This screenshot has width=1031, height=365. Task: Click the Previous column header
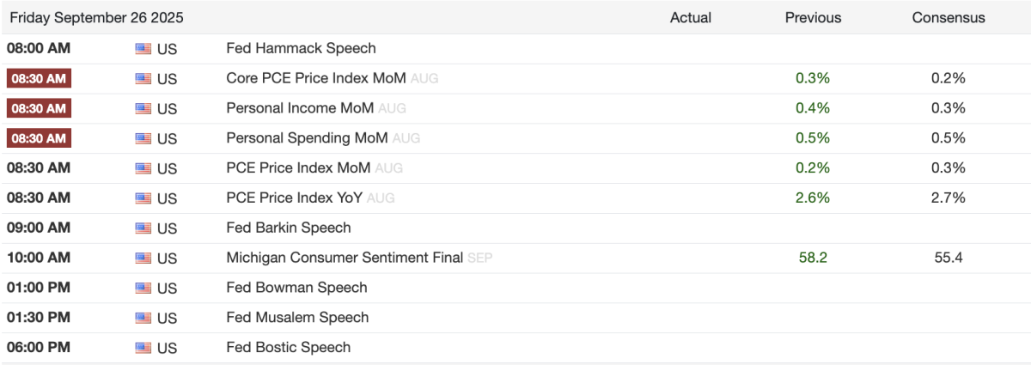[813, 17]
